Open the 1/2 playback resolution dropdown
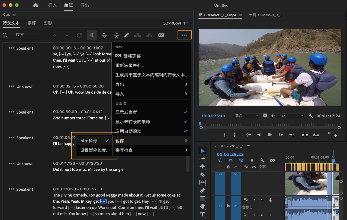Viewport: 347px width, 220px height. [x=291, y=116]
